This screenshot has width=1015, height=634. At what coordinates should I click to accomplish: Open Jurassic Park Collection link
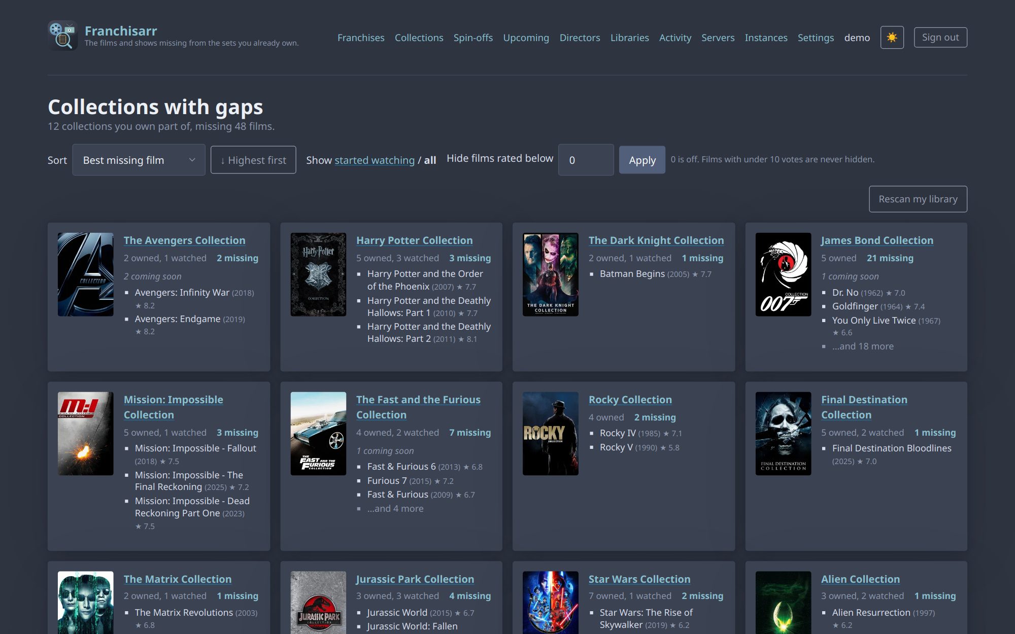pos(415,579)
